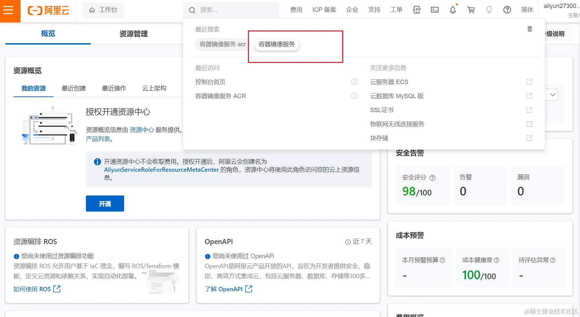Open the 工单 top menu
580x317 pixels.
(397, 10)
